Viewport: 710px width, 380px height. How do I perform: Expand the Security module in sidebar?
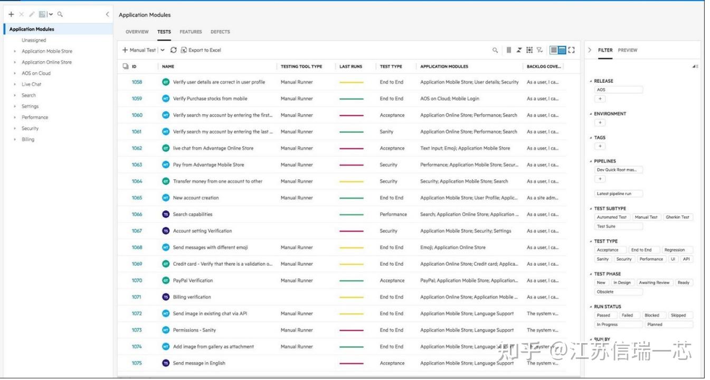tap(14, 128)
